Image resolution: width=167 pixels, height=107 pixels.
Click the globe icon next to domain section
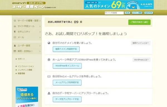49,43
